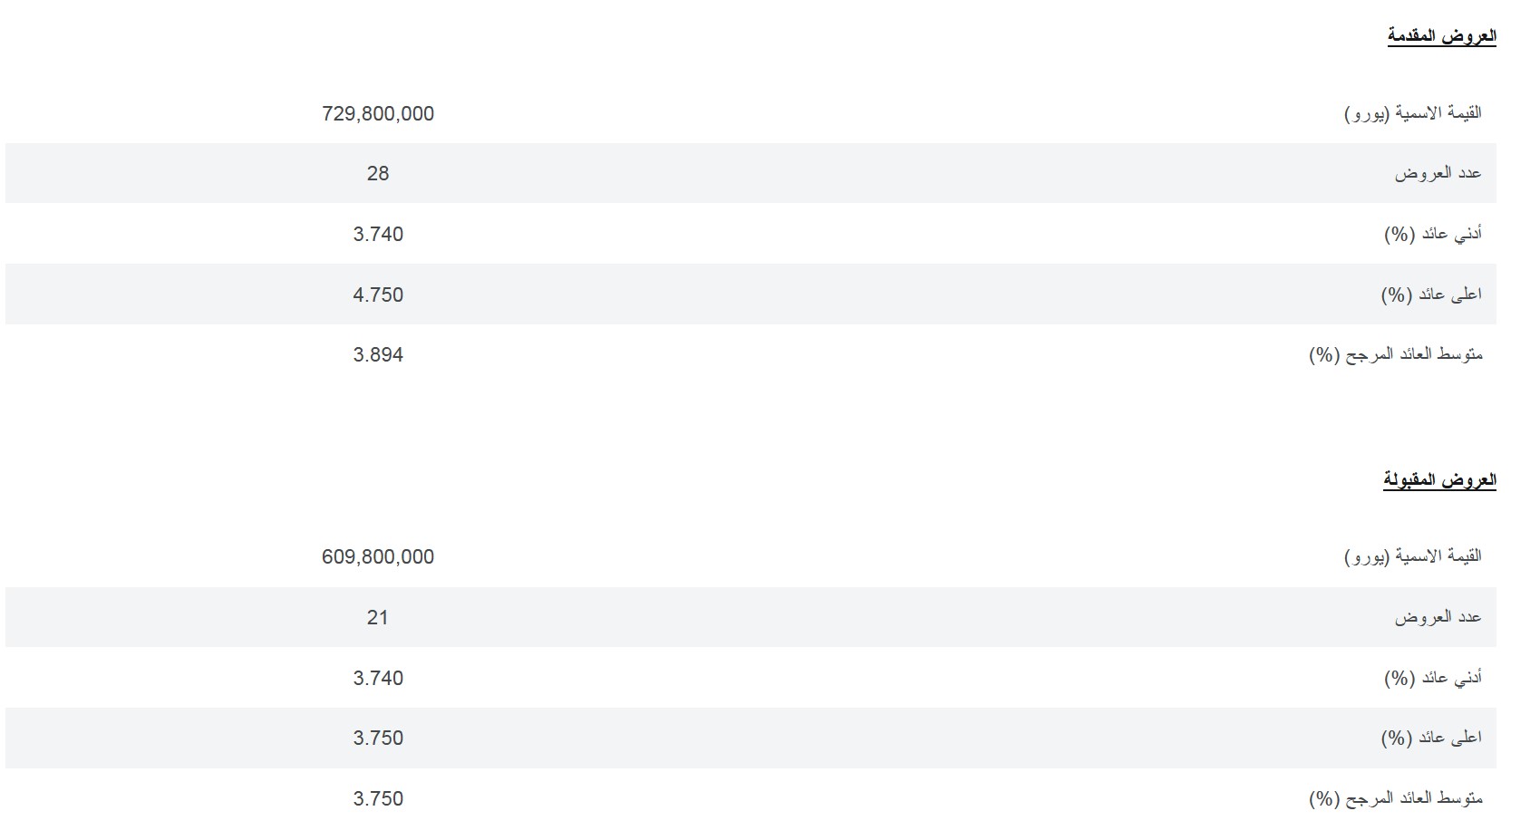Viewport: 1540px width, 840px height.
Task: Click عدد العروض label in submitted offers
Action: (x=1438, y=173)
